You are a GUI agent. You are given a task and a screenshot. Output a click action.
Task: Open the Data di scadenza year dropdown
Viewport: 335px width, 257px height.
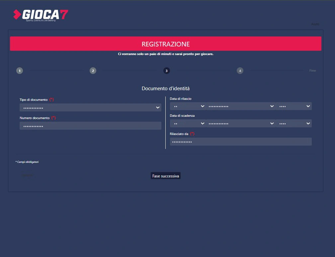[294, 123]
